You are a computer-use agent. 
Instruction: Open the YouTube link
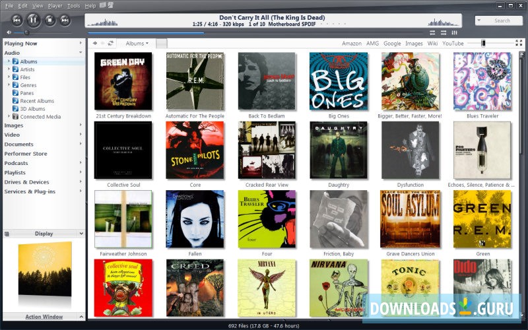point(453,44)
